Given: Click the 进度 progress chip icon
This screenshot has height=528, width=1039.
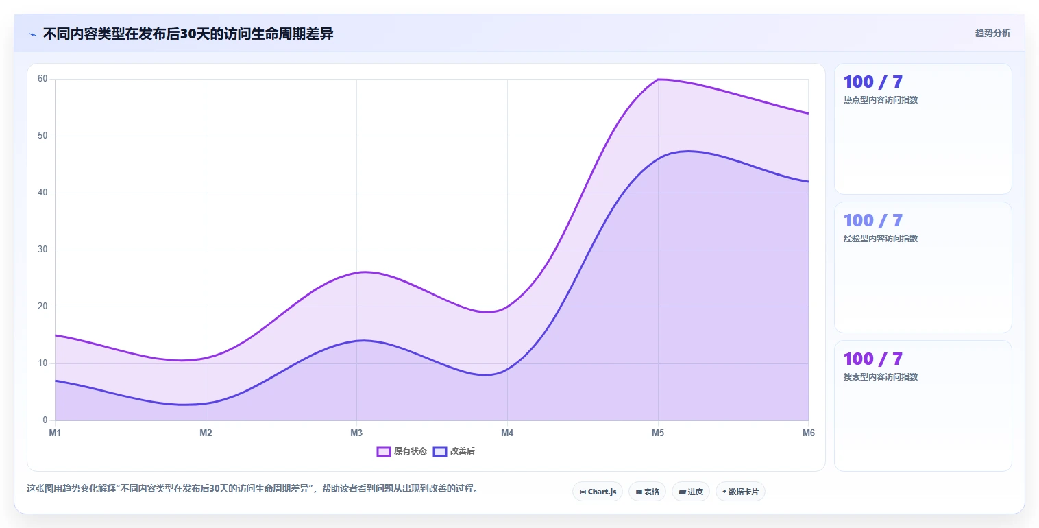Looking at the screenshot, I should (x=682, y=492).
